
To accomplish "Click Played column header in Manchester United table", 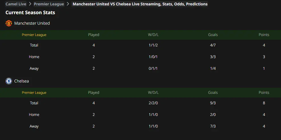I will [94, 35].
